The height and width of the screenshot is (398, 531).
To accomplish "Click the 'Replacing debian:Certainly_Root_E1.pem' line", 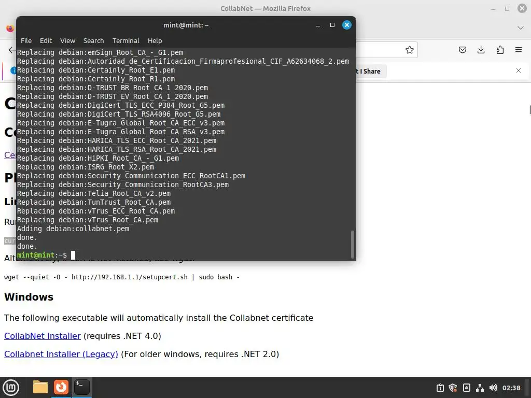I will [96, 70].
